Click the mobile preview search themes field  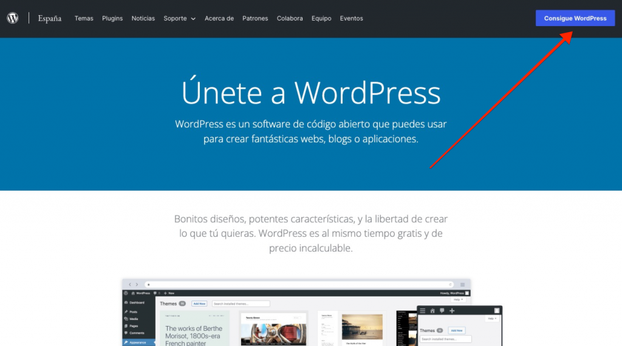point(445,339)
